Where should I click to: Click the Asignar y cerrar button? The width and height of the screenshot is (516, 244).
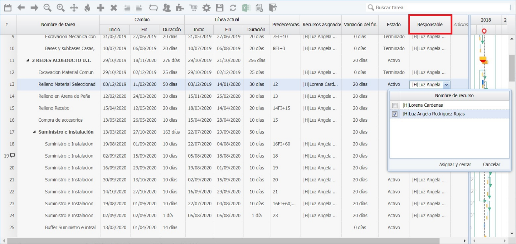coord(455,164)
